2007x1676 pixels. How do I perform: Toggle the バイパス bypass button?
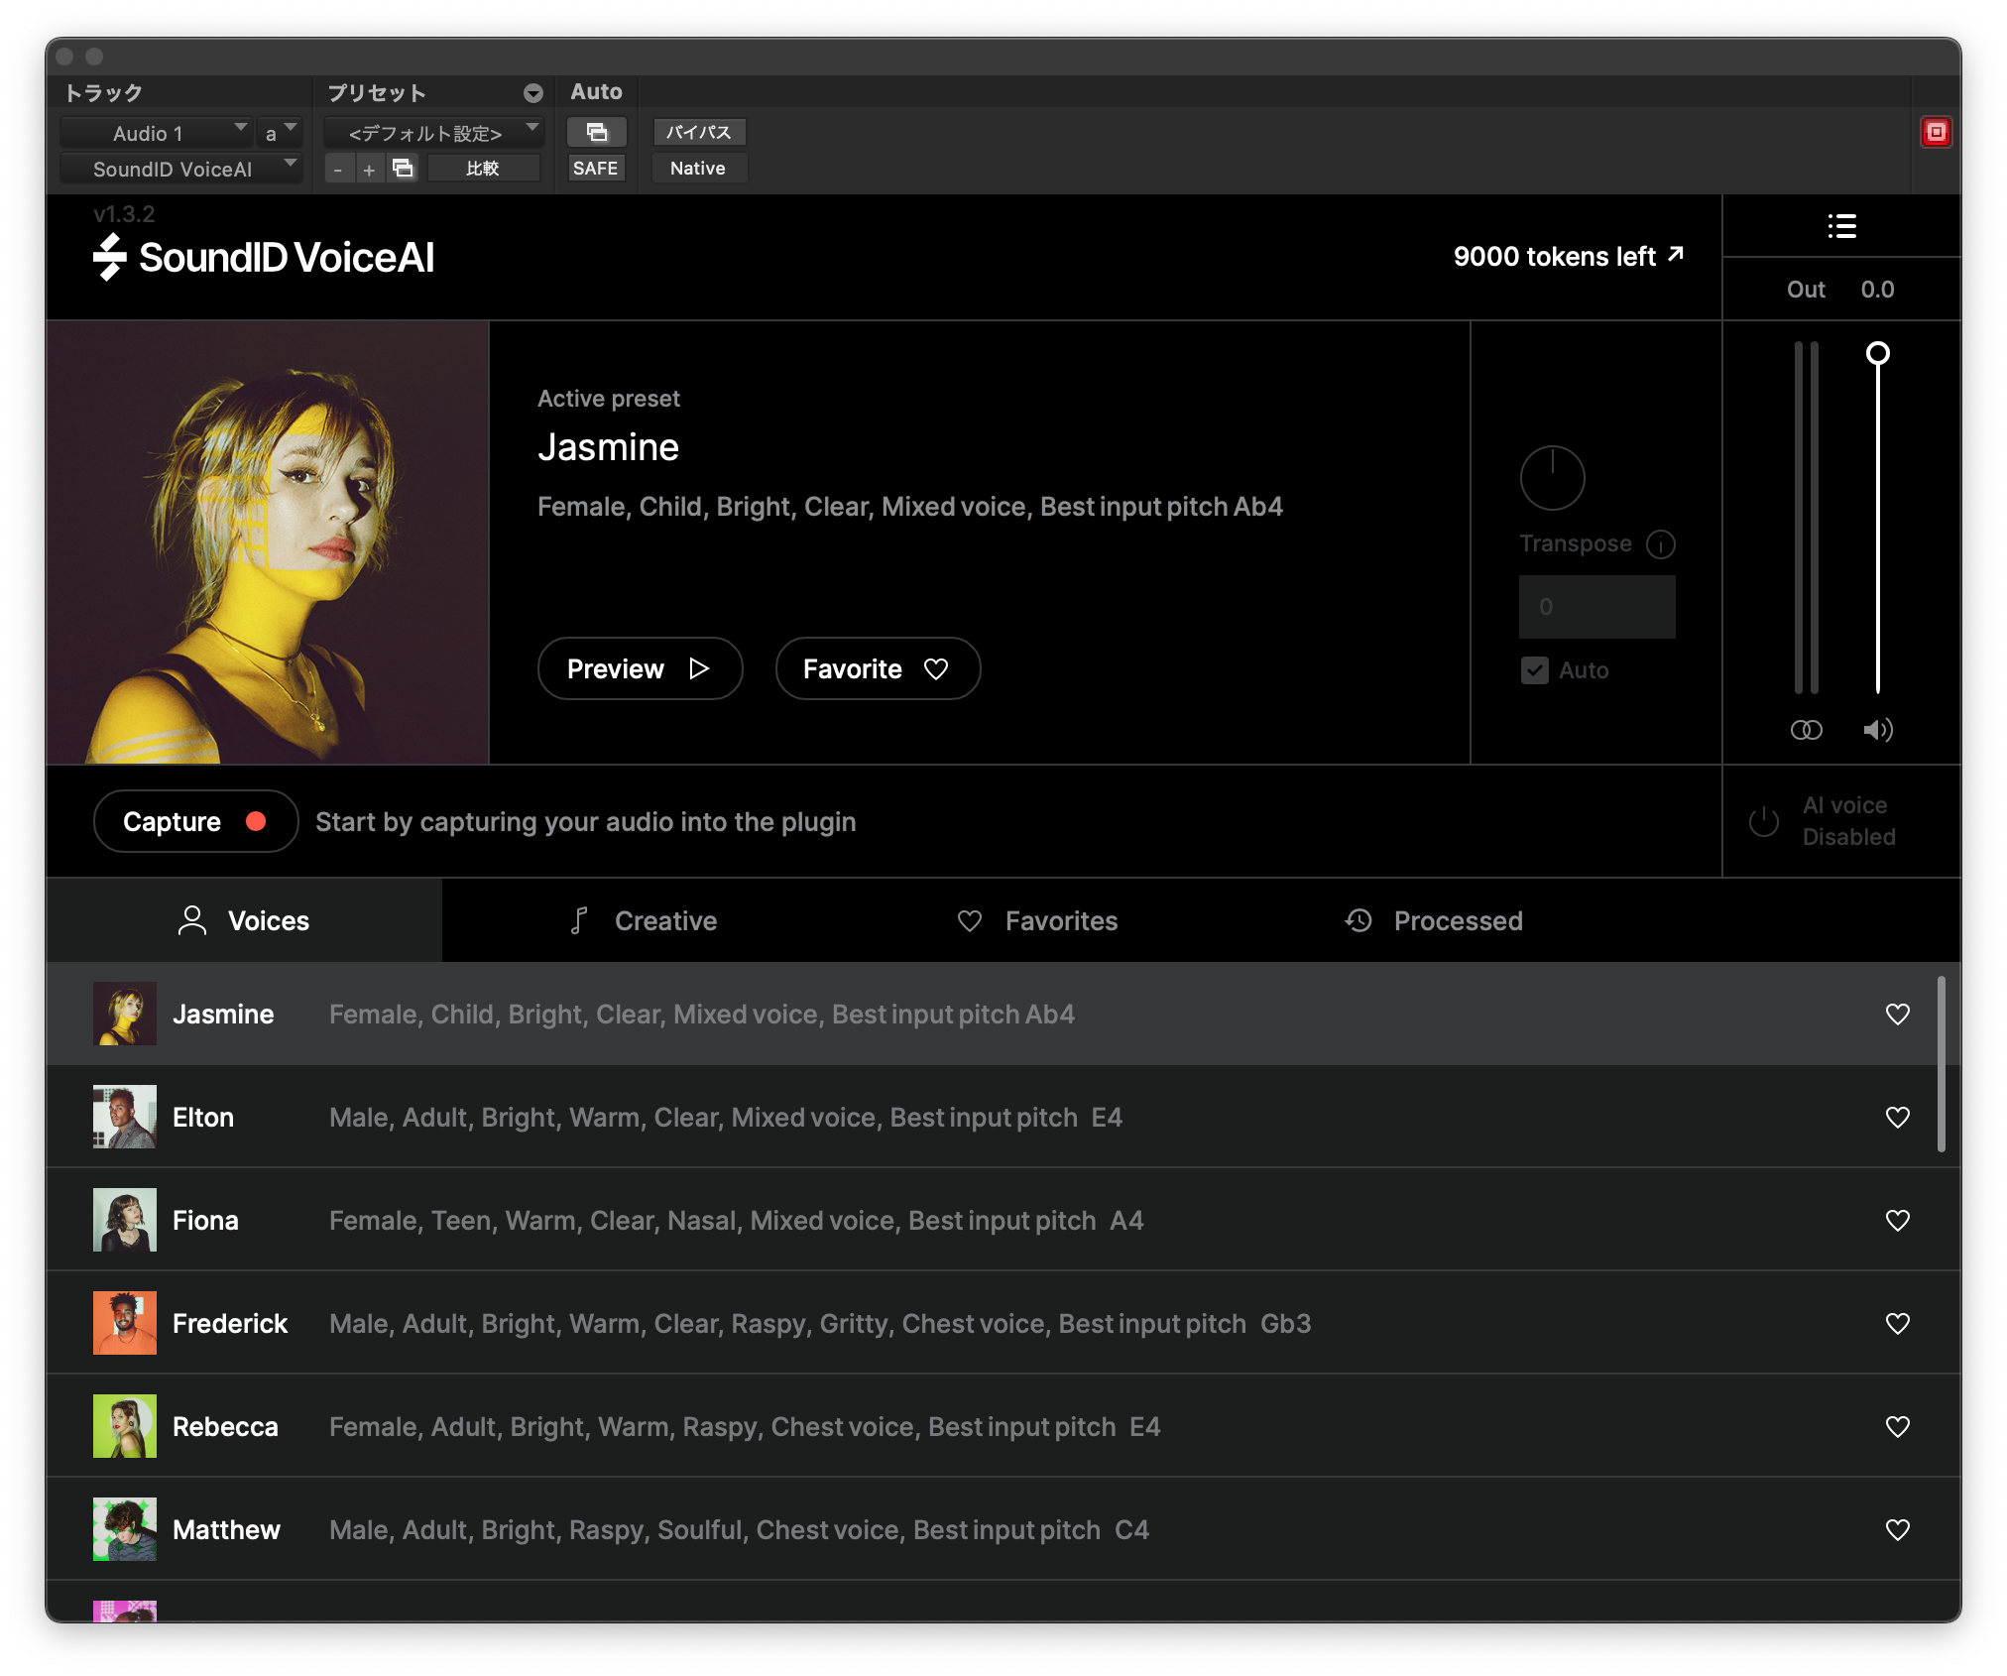[698, 132]
